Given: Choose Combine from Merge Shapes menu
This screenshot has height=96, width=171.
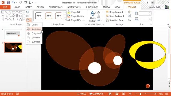Looking at the screenshot, I should click(34, 29).
